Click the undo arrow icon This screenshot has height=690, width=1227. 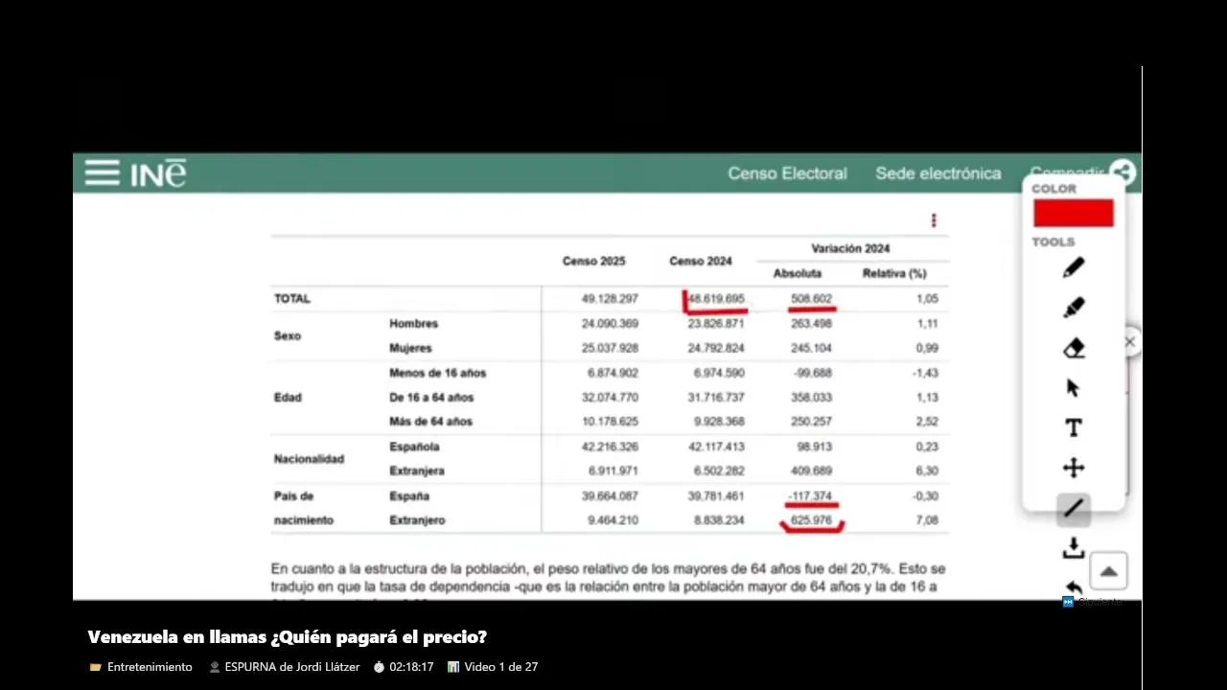(1074, 587)
